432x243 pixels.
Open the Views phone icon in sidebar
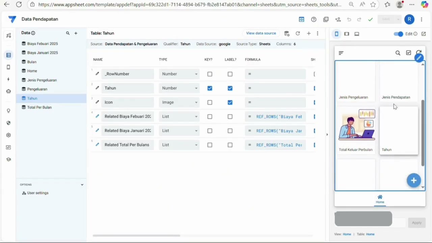(x=8, y=67)
